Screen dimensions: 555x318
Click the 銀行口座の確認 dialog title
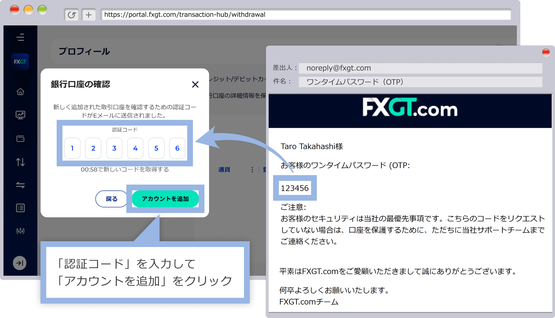[x=80, y=84]
